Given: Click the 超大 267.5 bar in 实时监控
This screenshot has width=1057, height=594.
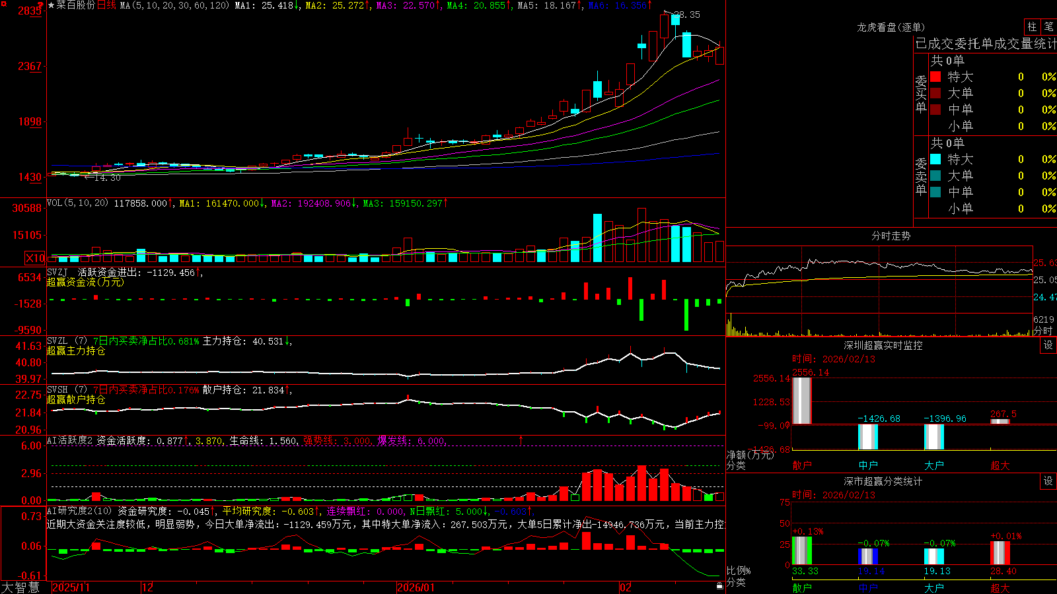Looking at the screenshot, I should click(1000, 421).
